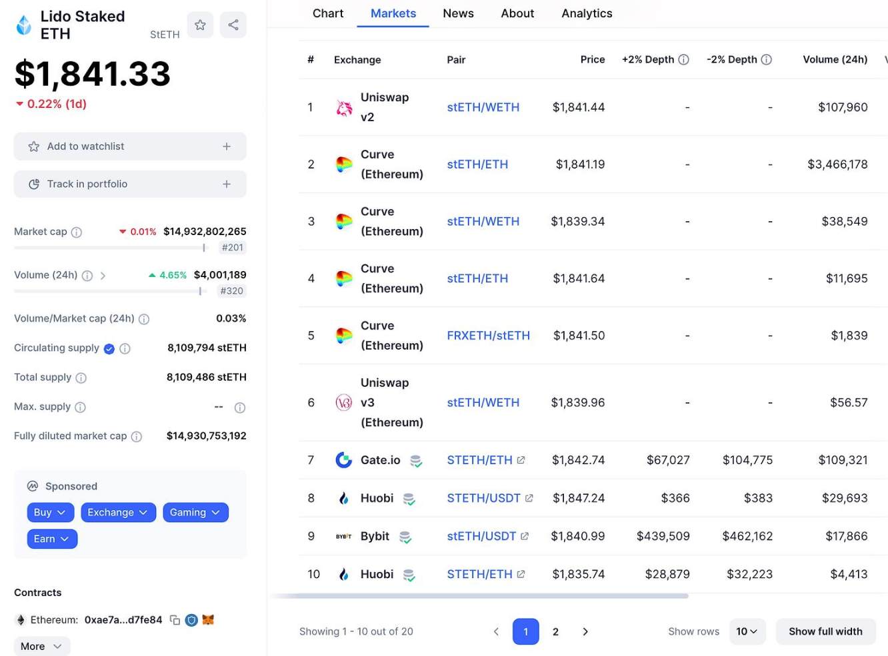The height and width of the screenshot is (656, 888).
Task: Click info icon beside Max supply value
Action: click(x=240, y=408)
